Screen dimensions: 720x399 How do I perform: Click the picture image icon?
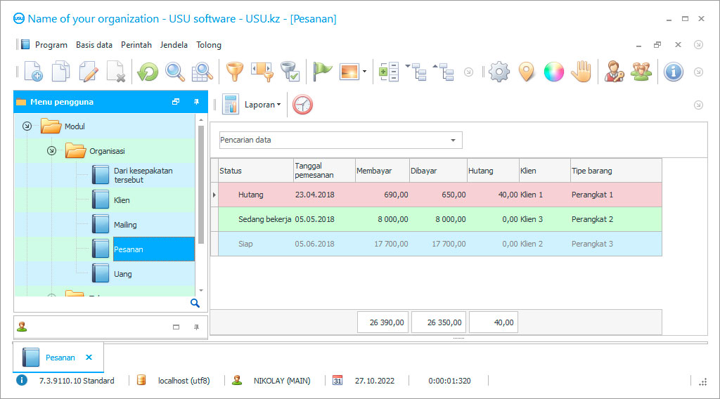349,72
